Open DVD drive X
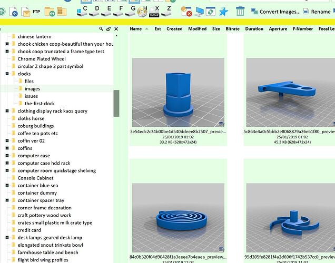Viewport: 335px width, 263px height. pyautogui.click(x=154, y=12)
